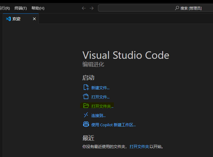Click the new file icon beside 新建文件
This screenshot has width=213, height=157.
click(x=86, y=87)
